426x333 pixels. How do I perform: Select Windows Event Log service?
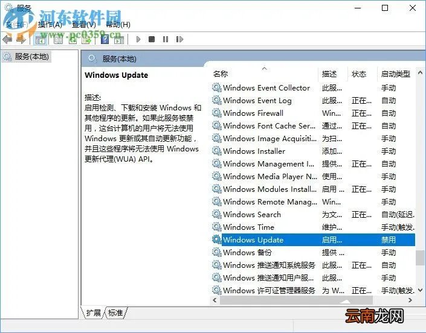pos(313,101)
